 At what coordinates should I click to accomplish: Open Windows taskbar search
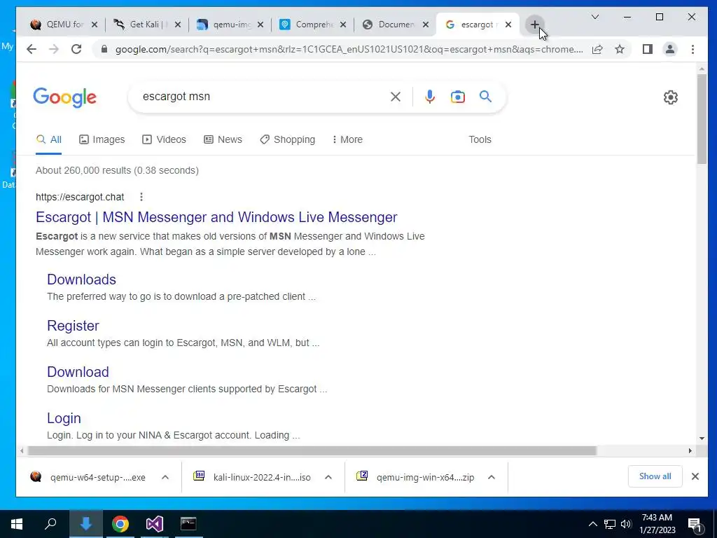point(50,524)
